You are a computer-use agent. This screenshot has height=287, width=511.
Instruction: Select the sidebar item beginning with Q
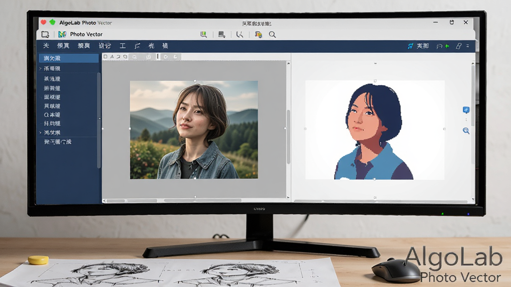coord(52,115)
